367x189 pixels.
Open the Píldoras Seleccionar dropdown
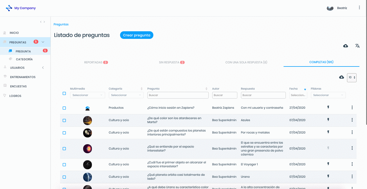(328, 95)
